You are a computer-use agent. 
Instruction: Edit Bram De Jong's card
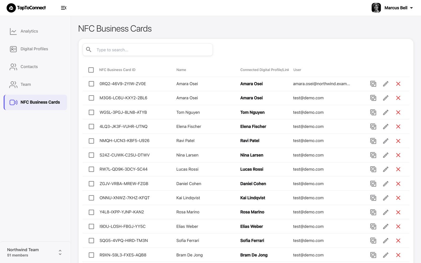pyautogui.click(x=386, y=255)
